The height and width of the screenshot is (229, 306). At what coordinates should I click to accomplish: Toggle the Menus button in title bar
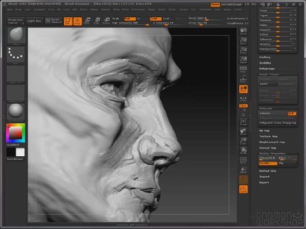[x=215, y=5]
